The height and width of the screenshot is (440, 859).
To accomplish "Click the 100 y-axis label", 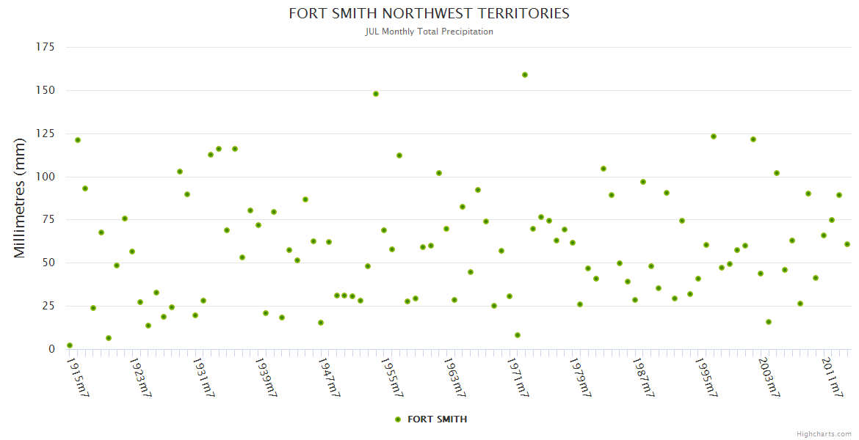I will [x=46, y=177].
